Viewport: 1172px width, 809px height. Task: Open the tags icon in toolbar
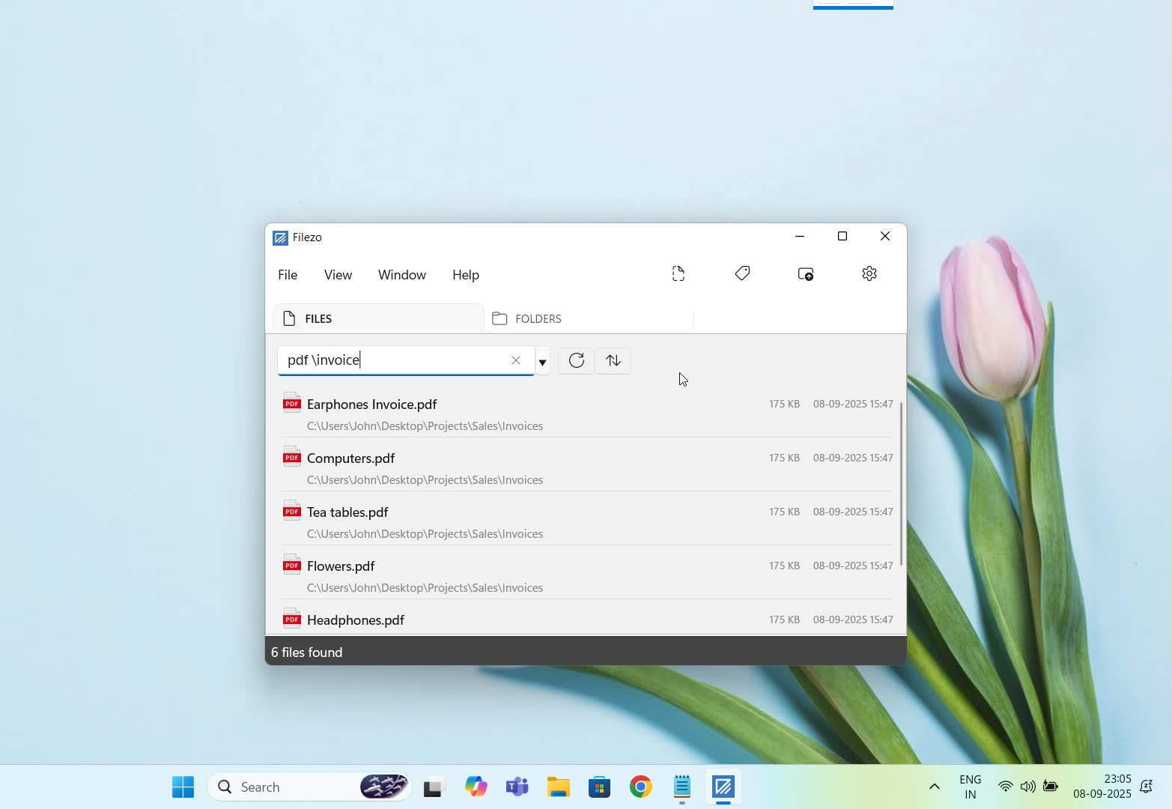click(x=742, y=274)
